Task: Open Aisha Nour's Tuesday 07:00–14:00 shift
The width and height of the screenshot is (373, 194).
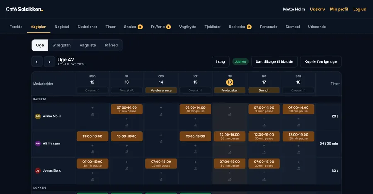Action: pyautogui.click(x=127, y=109)
